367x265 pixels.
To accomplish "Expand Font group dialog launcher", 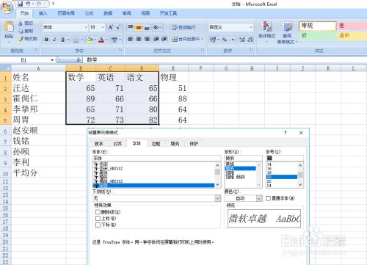I will [120, 50].
